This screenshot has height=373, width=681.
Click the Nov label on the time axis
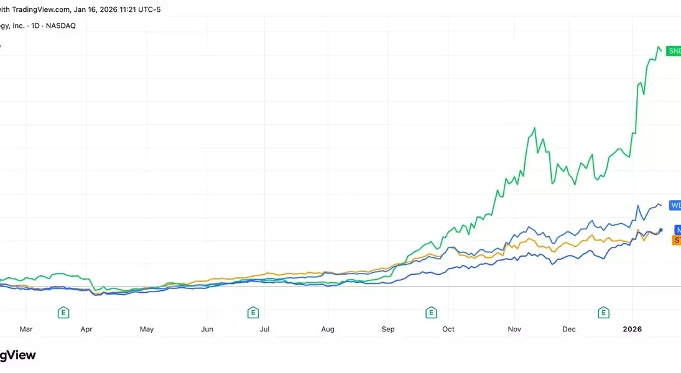[514, 329]
